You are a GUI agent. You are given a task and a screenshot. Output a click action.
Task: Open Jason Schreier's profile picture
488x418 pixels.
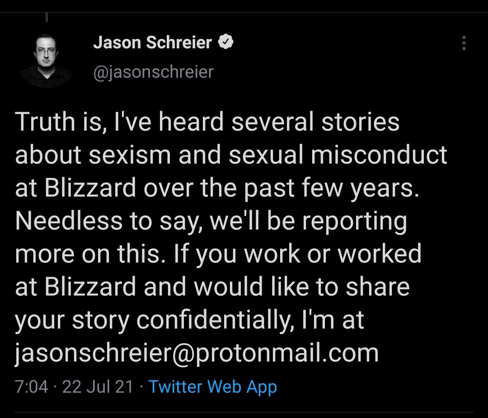(46, 61)
